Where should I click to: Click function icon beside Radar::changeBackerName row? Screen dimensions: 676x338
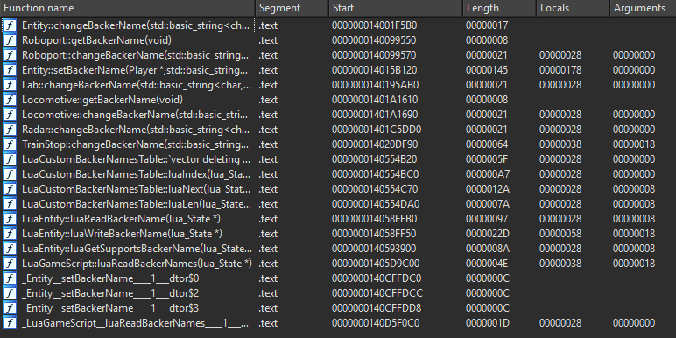click(x=10, y=130)
